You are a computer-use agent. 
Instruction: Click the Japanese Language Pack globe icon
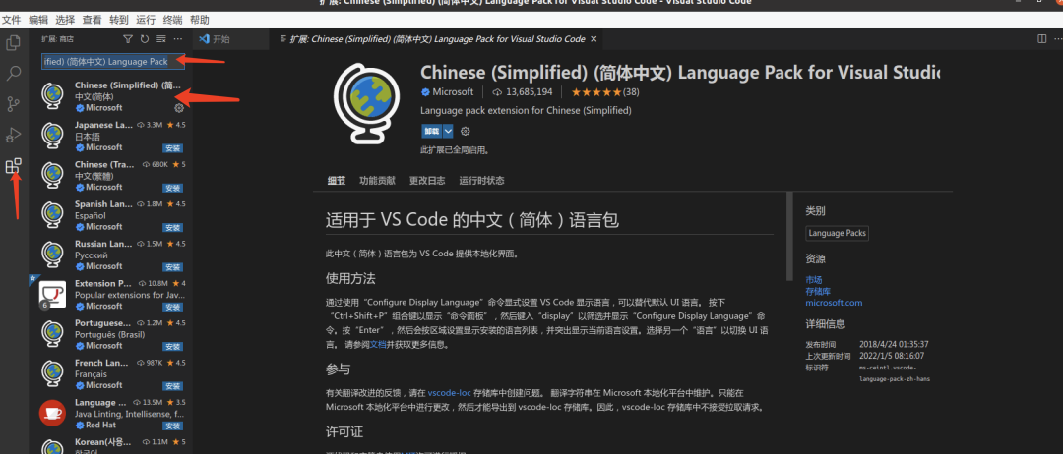pyautogui.click(x=51, y=136)
